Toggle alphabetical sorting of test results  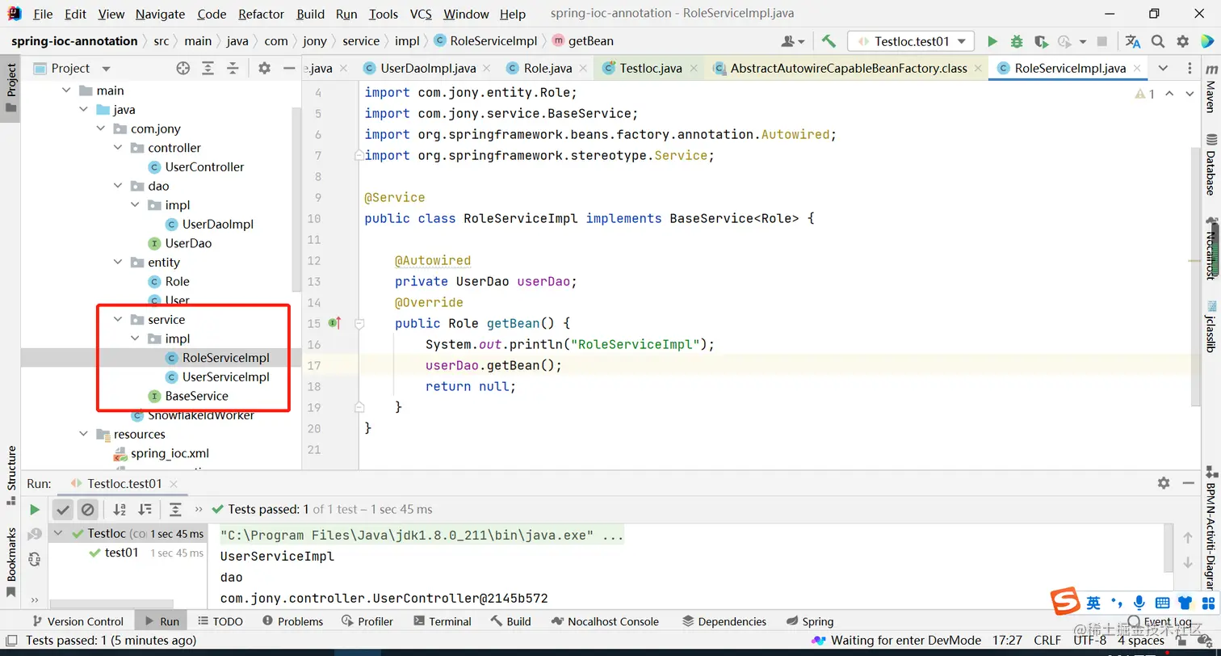[120, 510]
